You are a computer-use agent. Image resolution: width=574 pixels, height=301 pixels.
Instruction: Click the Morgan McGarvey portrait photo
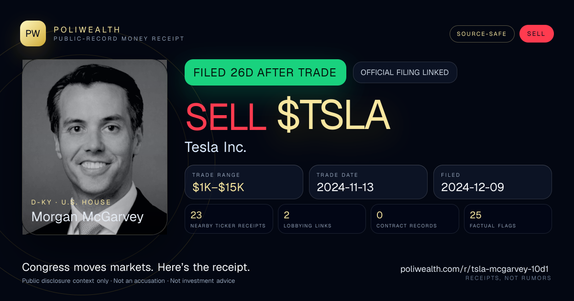[x=95, y=147]
